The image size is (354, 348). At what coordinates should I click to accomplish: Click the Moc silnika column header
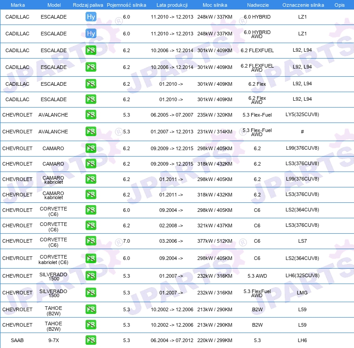pyautogui.click(x=215, y=5)
